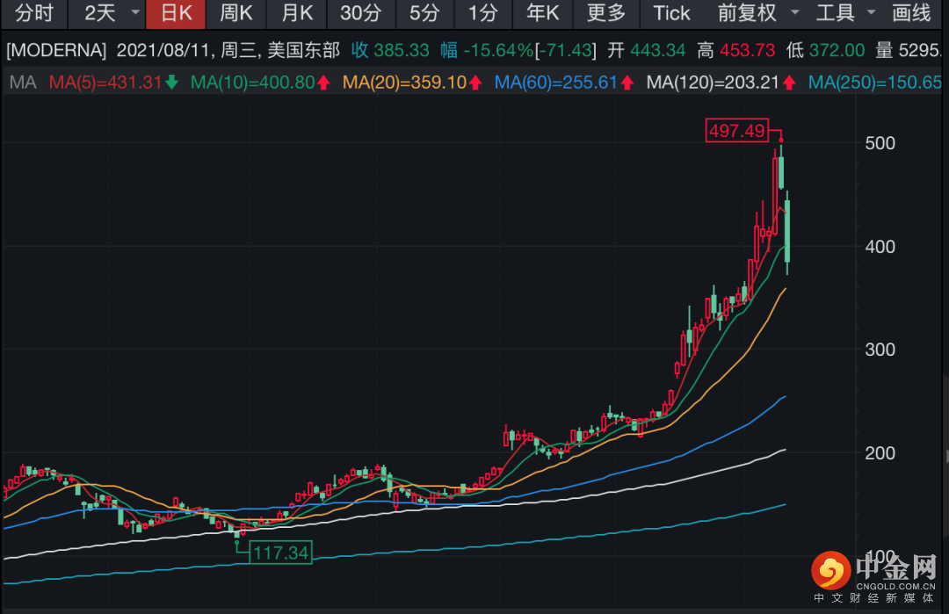Click the 500 price axis label
Image resolution: width=949 pixels, height=614 pixels.
point(880,143)
